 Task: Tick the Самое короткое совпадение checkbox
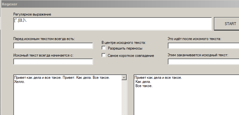[104, 55]
